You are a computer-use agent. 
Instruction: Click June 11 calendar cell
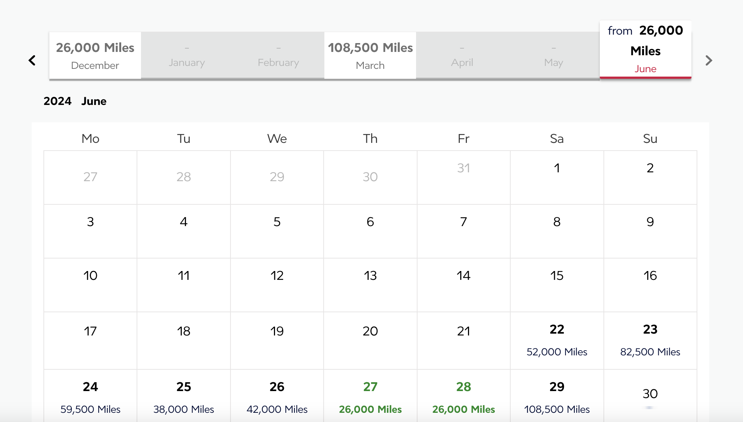pyautogui.click(x=184, y=285)
